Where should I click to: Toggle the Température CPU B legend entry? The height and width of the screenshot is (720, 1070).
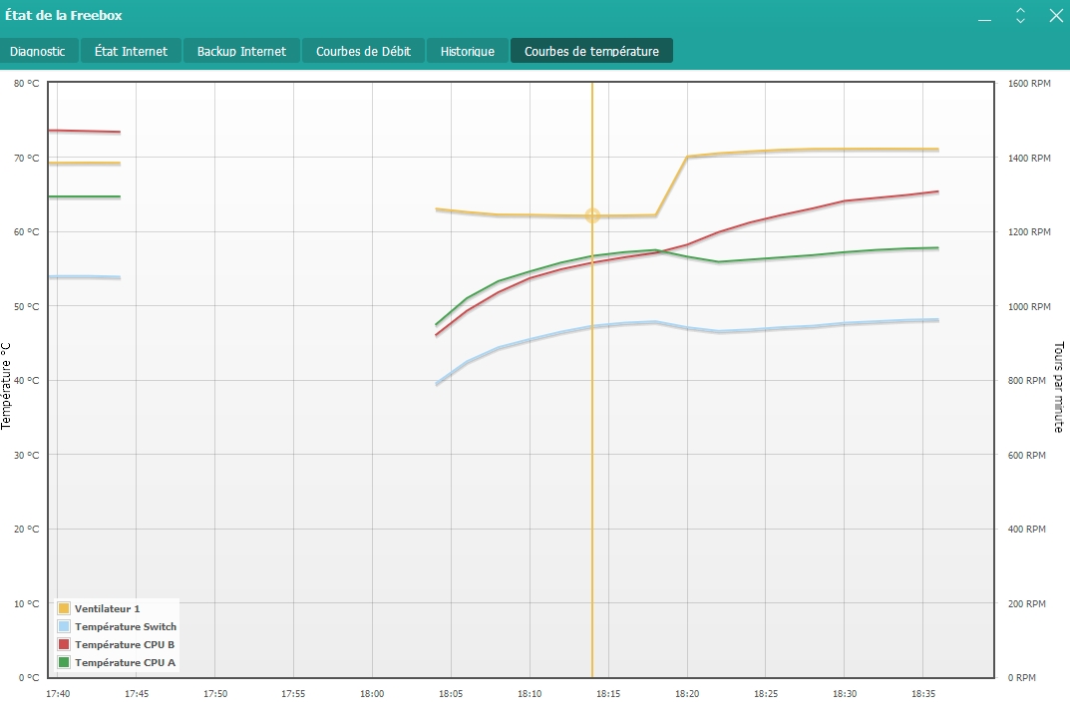click(x=124, y=644)
